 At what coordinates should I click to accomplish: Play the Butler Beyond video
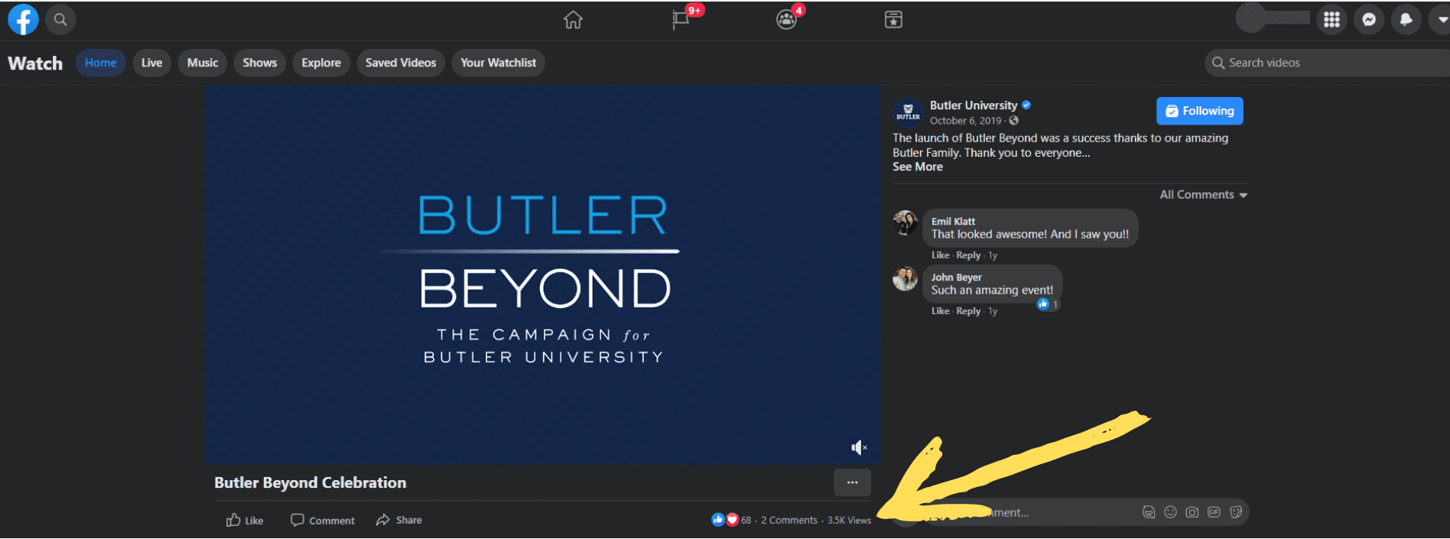coord(542,274)
